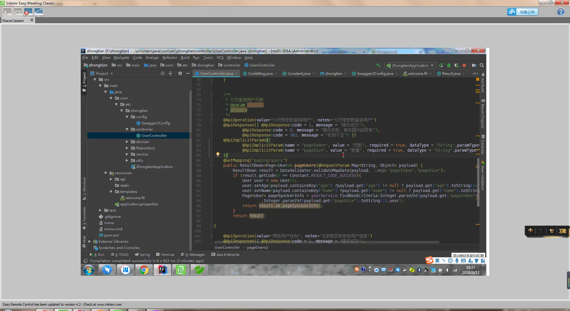
Task: Click the light bulb intention icon in gutter
Action: click(x=218, y=154)
